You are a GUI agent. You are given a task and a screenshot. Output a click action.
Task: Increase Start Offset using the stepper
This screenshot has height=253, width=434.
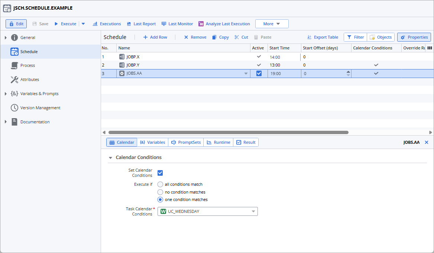tap(348, 71)
